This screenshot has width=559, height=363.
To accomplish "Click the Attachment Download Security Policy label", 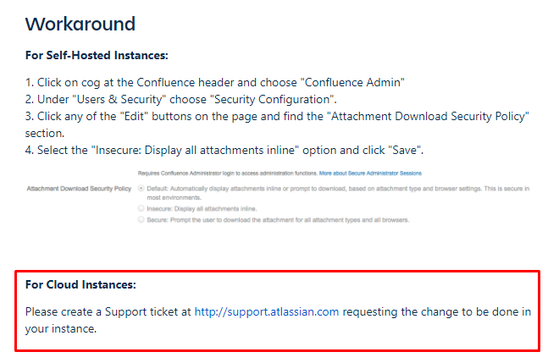I will [79, 189].
